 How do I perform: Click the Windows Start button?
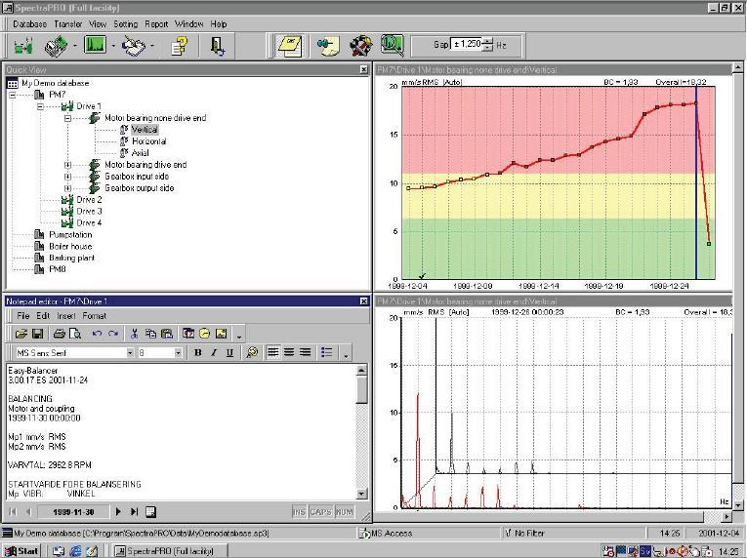tap(22, 550)
